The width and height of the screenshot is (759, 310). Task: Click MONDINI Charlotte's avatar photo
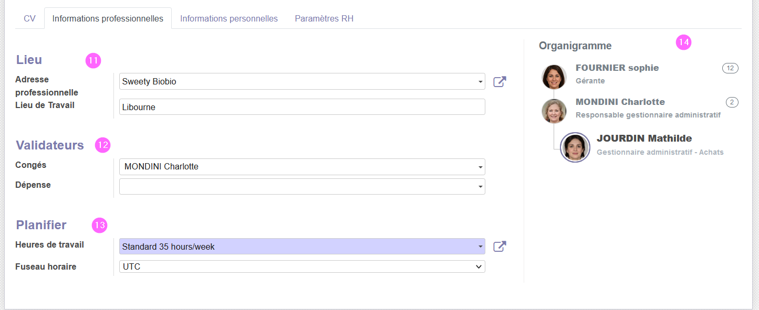(554, 111)
